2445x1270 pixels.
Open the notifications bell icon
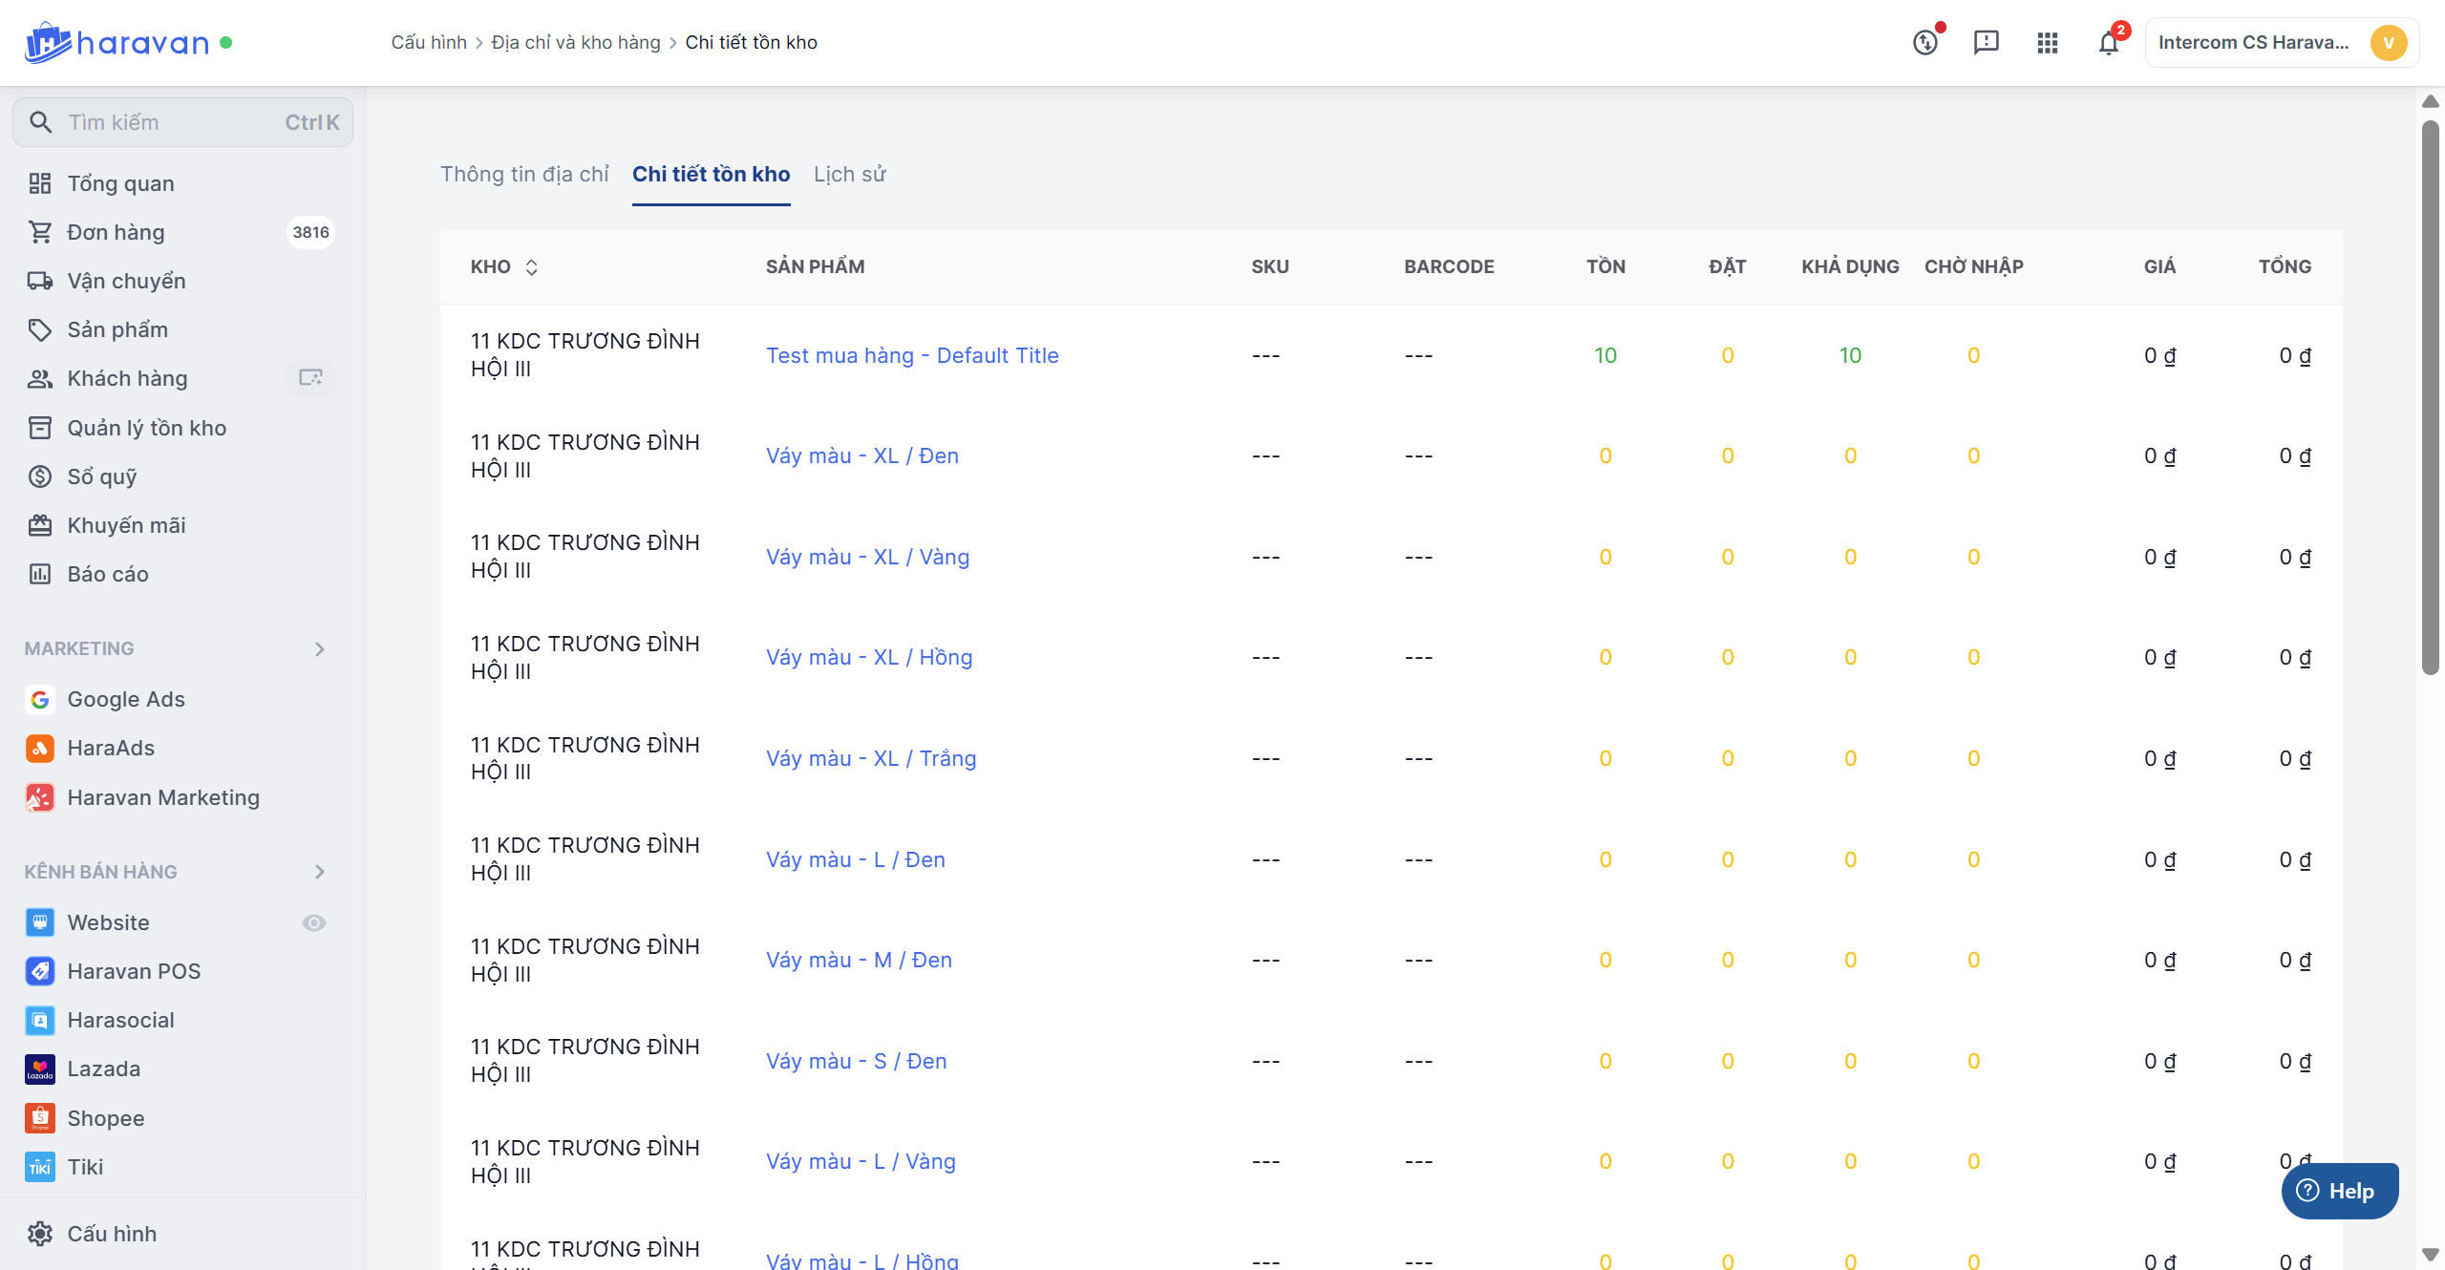click(2108, 43)
